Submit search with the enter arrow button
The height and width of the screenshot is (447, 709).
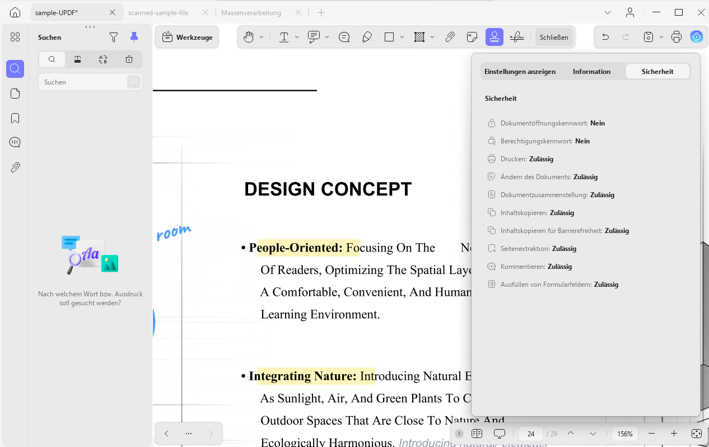133,82
